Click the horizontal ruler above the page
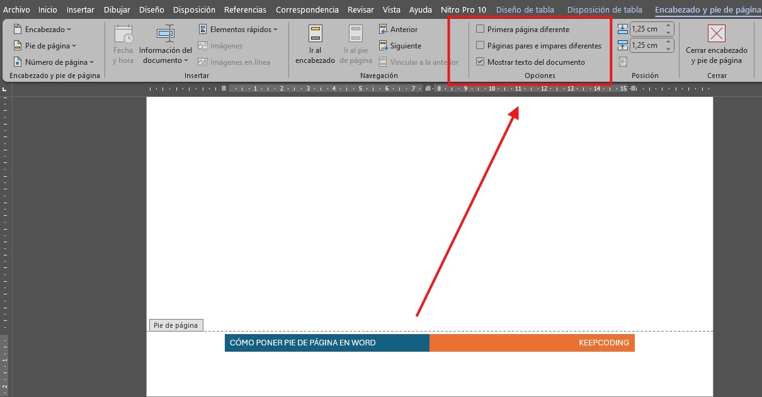Viewport: 762px width, 397px height. [429, 89]
